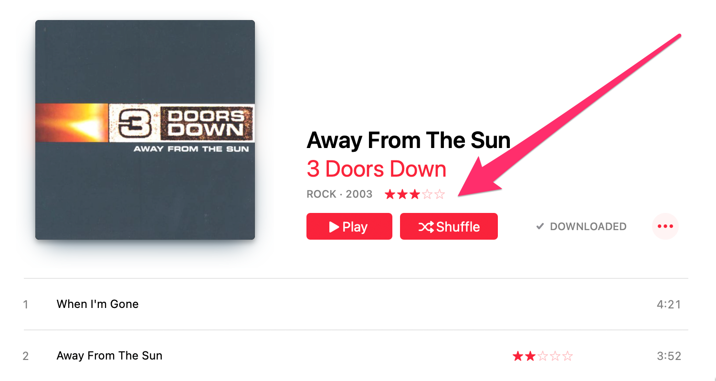Open the red three-dots more options menu

coord(665,226)
